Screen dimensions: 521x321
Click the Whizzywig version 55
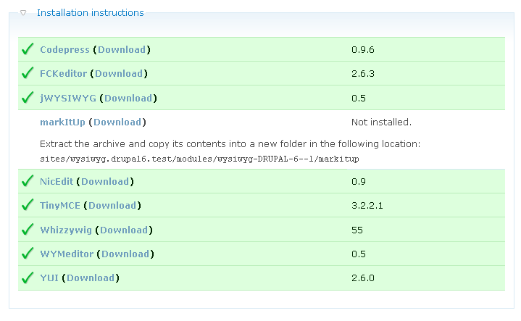tap(357, 230)
